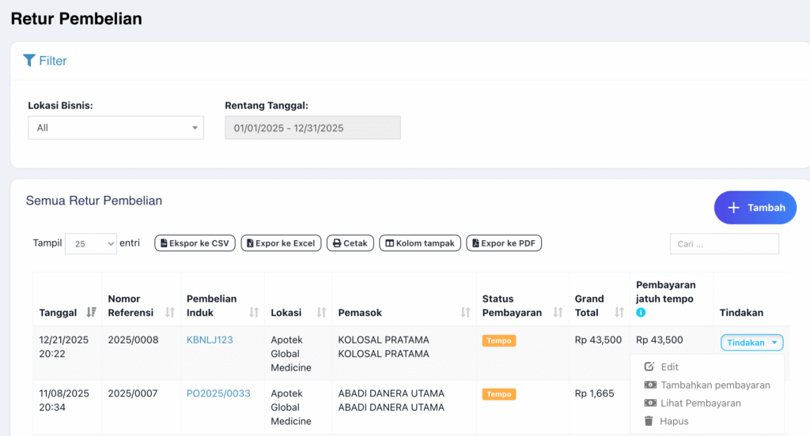
Task: Export the table with Ekspor ke CSV
Action: coord(194,243)
